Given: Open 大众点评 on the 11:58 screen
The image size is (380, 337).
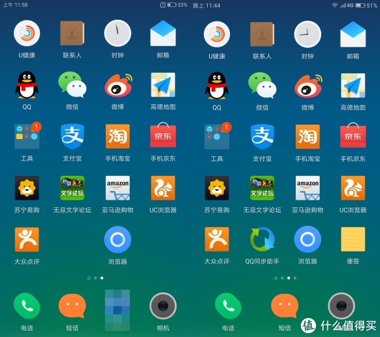Looking at the screenshot, I should pos(27,240).
